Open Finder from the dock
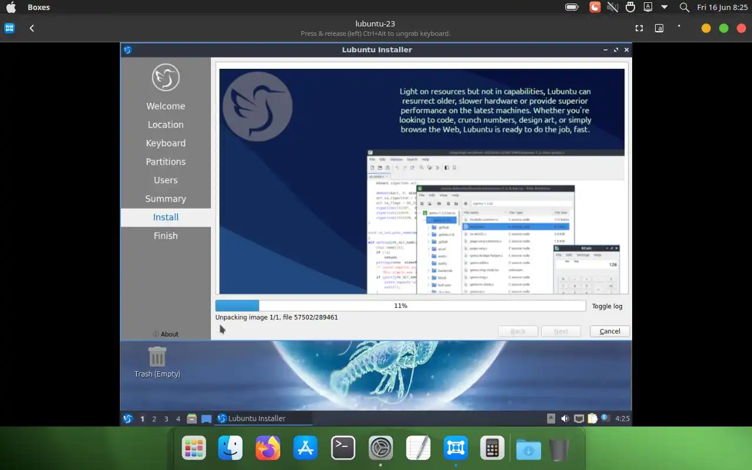 pos(230,448)
